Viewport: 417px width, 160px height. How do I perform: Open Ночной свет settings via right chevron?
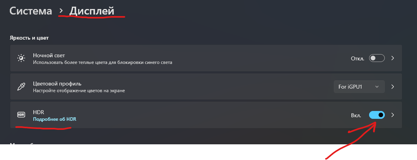coord(393,58)
